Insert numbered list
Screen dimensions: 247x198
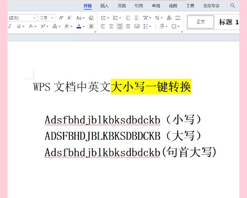[x=115, y=18]
